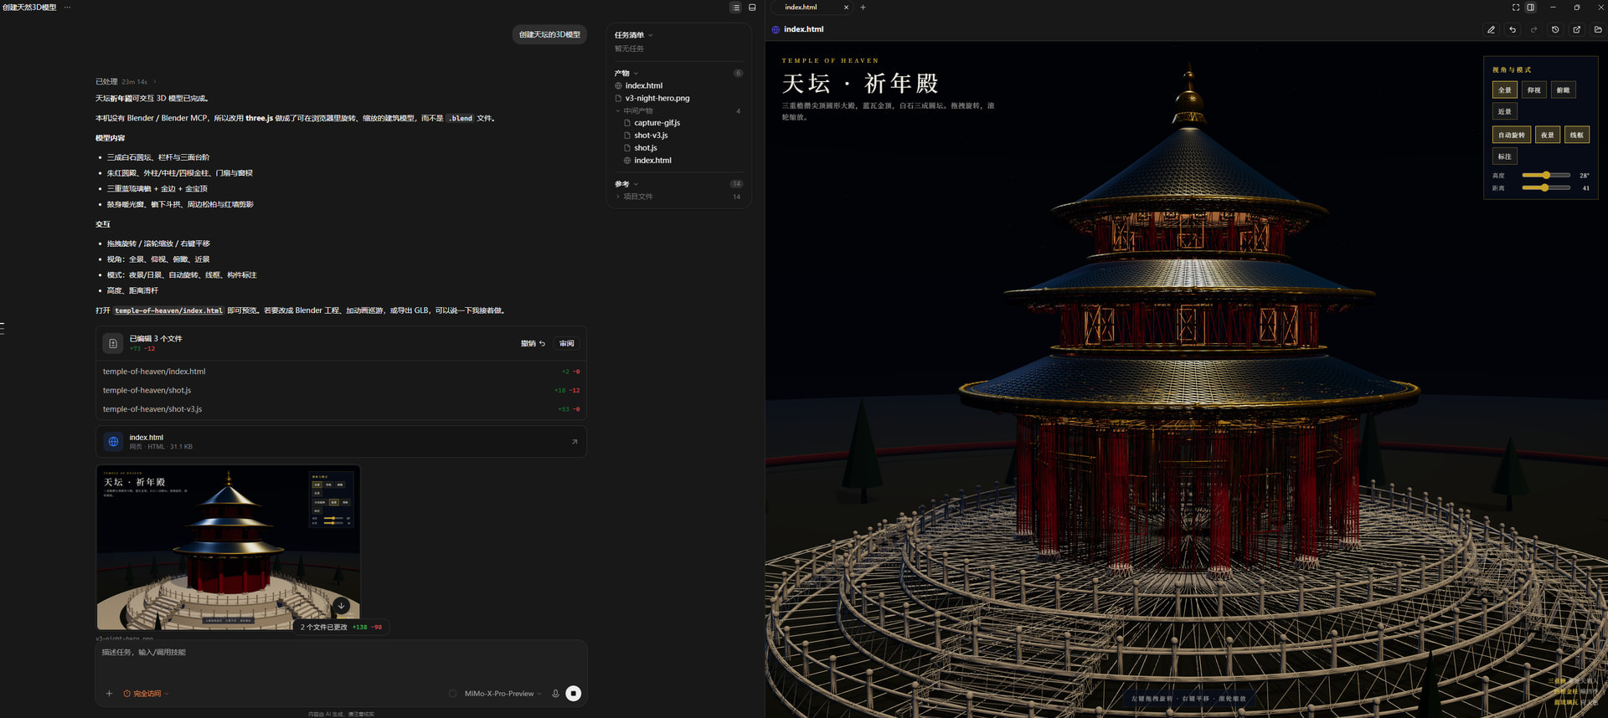Adjust the 高度 height slider

pos(1545,175)
